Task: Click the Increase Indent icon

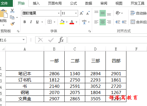Action: (x=124, y=22)
